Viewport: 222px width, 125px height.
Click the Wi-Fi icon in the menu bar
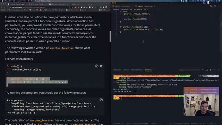point(198,1)
